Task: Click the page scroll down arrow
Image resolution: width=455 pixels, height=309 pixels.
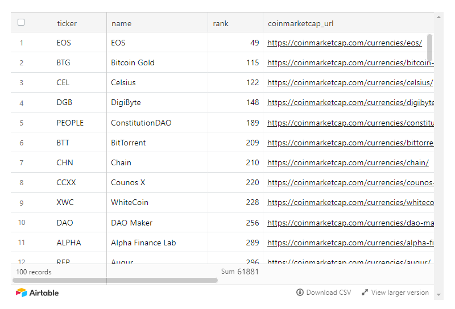Action: (x=439, y=294)
